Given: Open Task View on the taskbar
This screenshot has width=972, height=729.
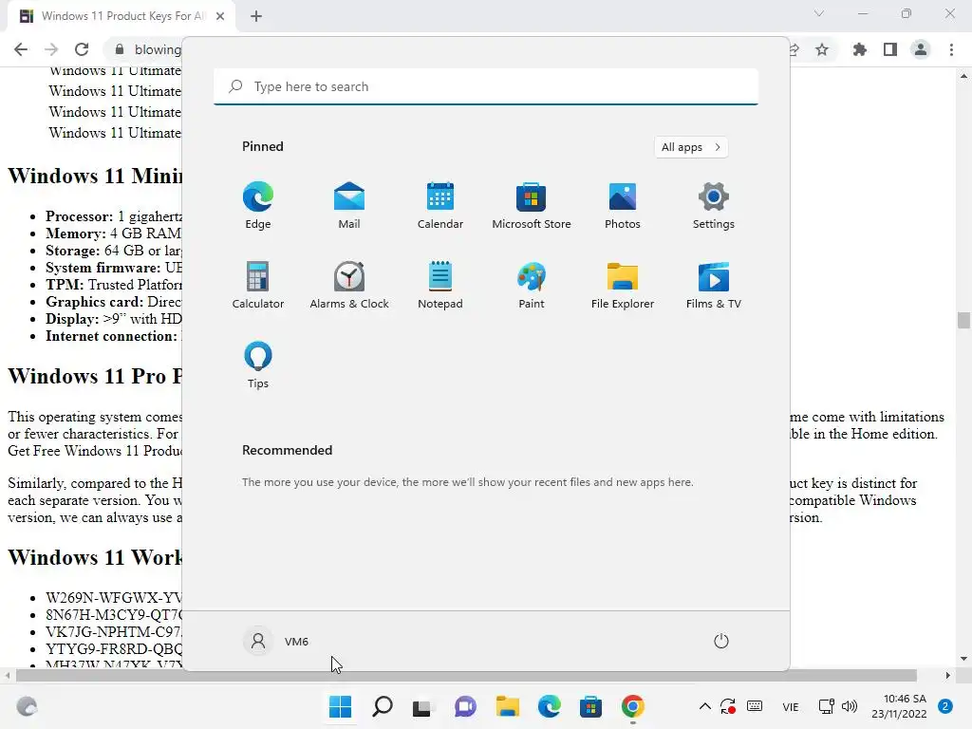Looking at the screenshot, I should pyautogui.click(x=422, y=706).
